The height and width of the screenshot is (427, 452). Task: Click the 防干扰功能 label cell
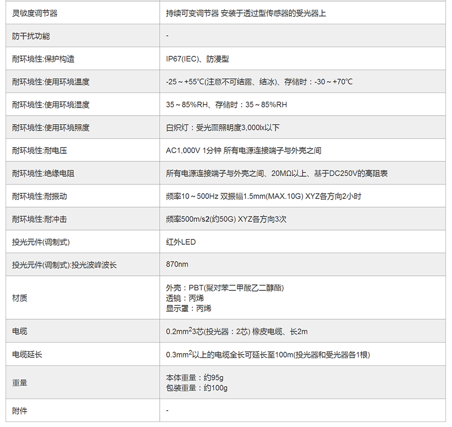(x=31, y=36)
